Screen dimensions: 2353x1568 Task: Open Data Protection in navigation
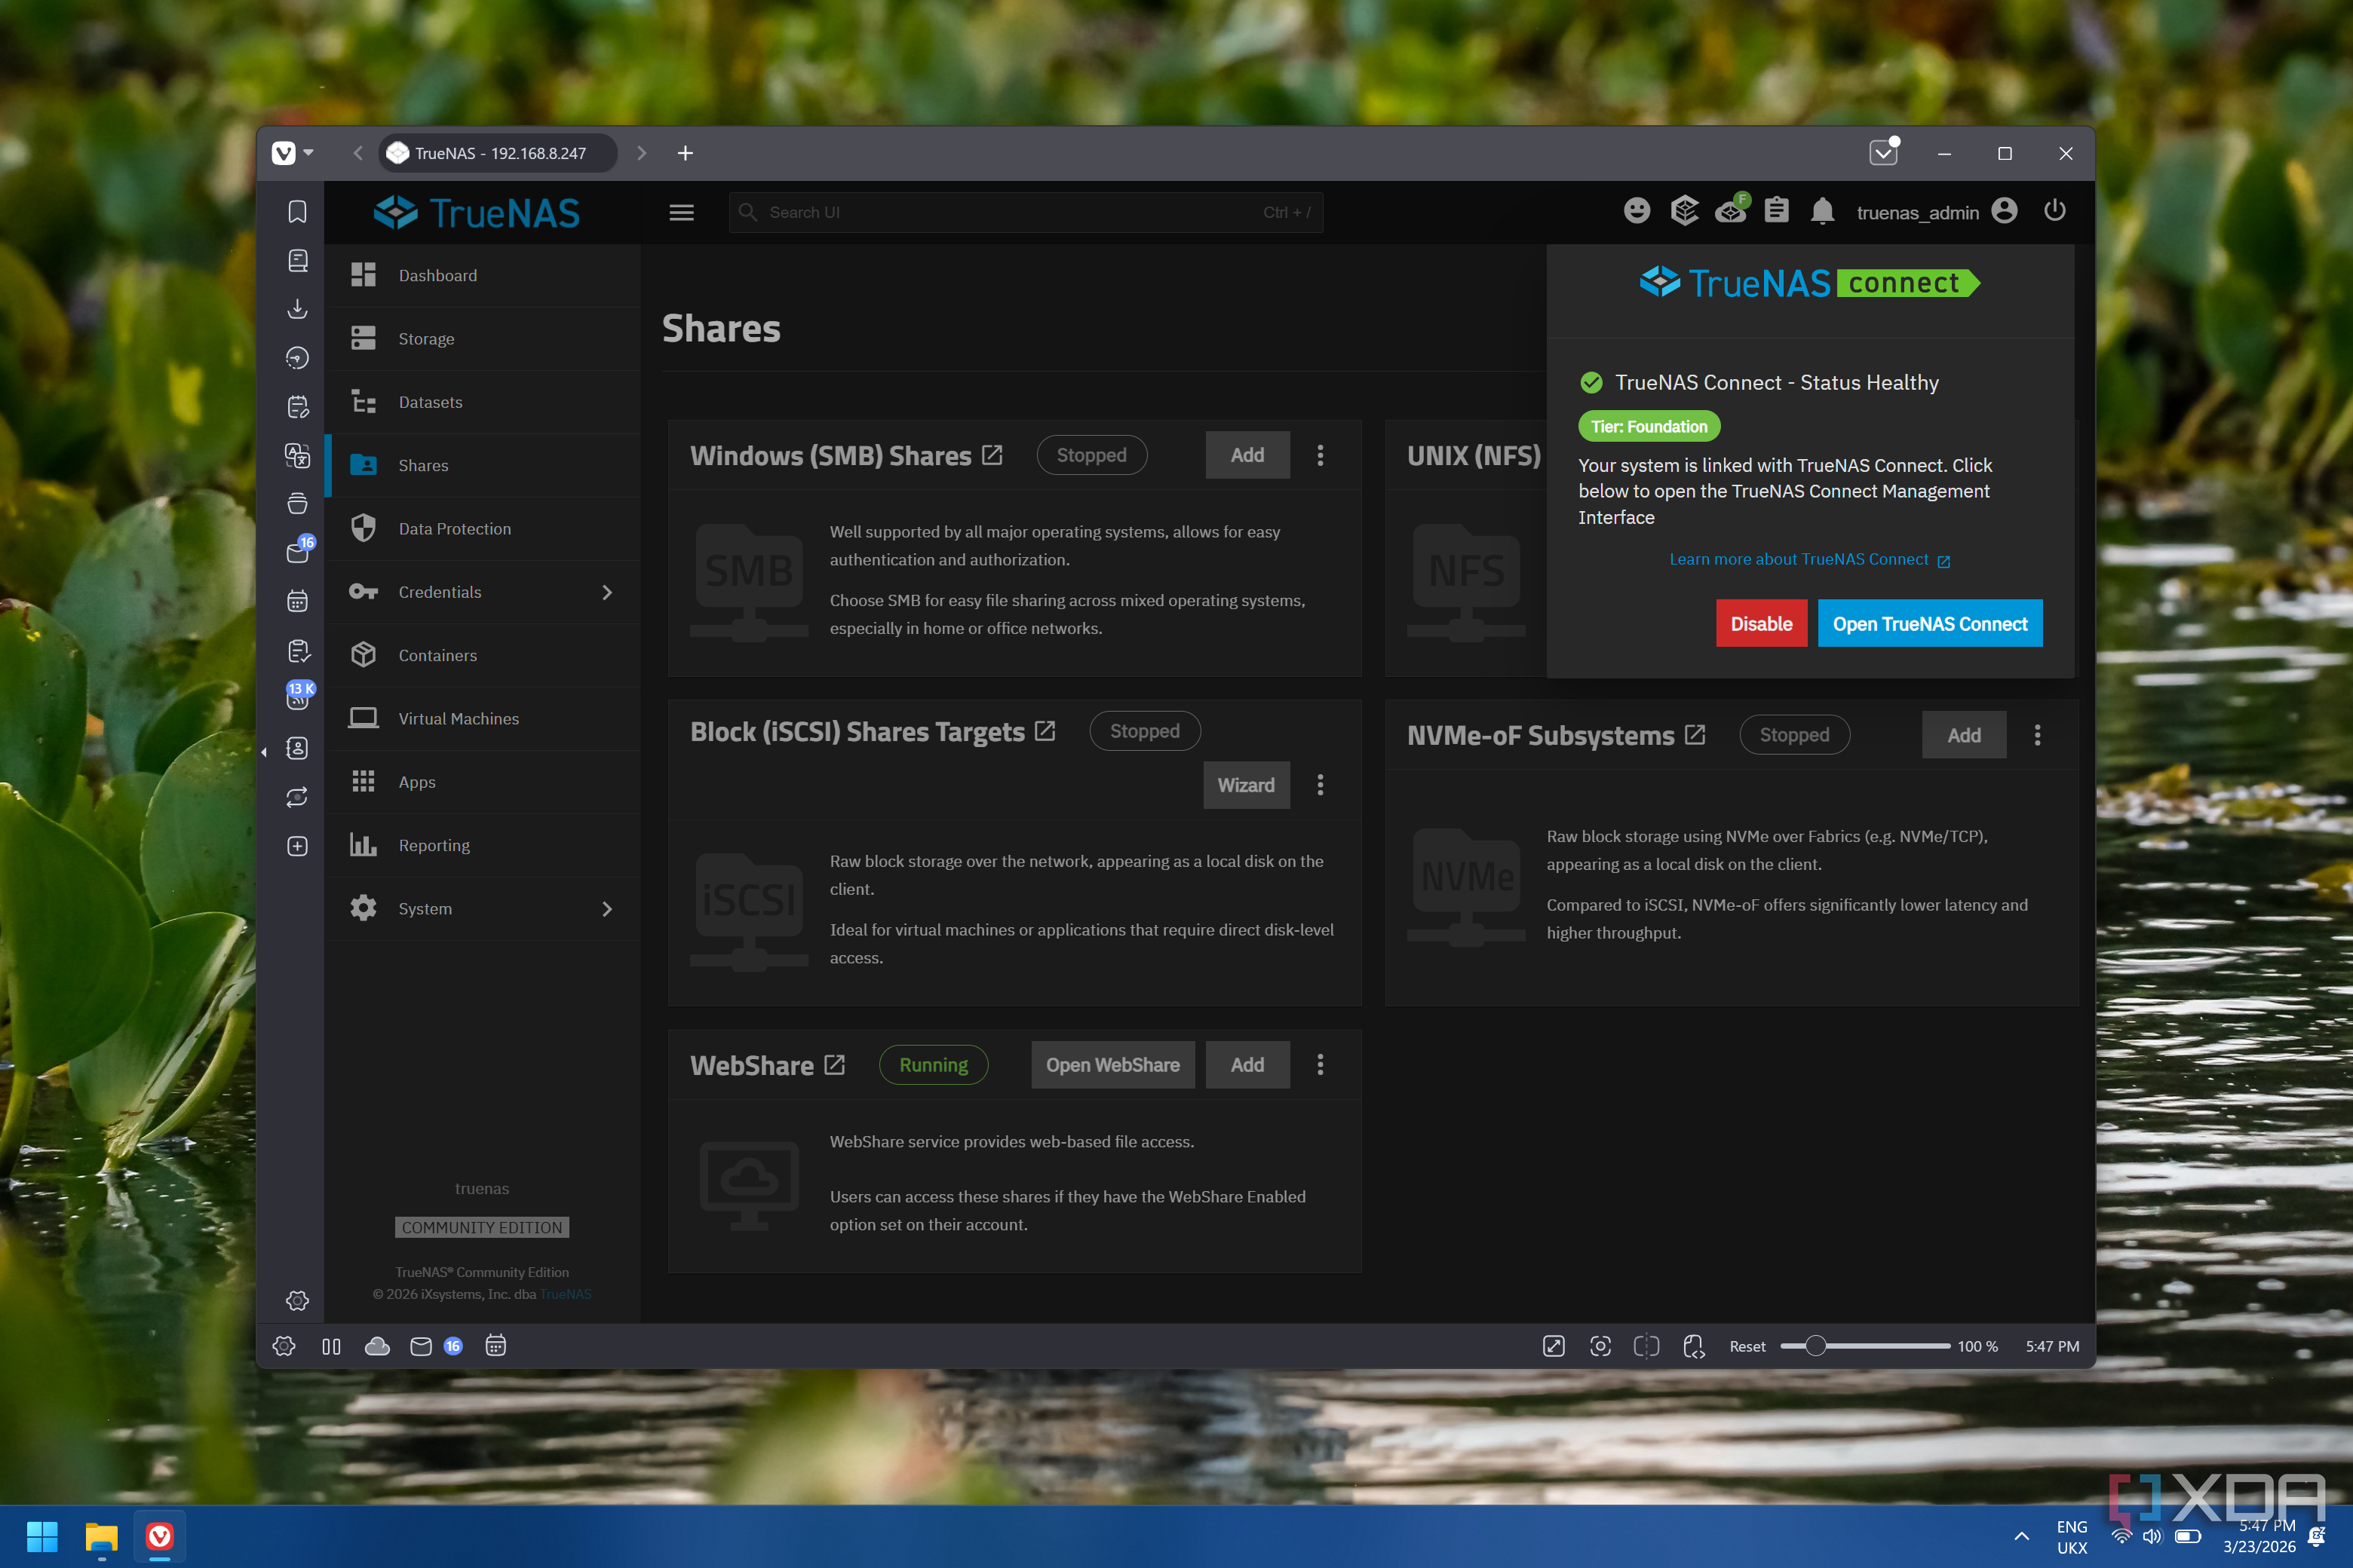pyautogui.click(x=482, y=529)
